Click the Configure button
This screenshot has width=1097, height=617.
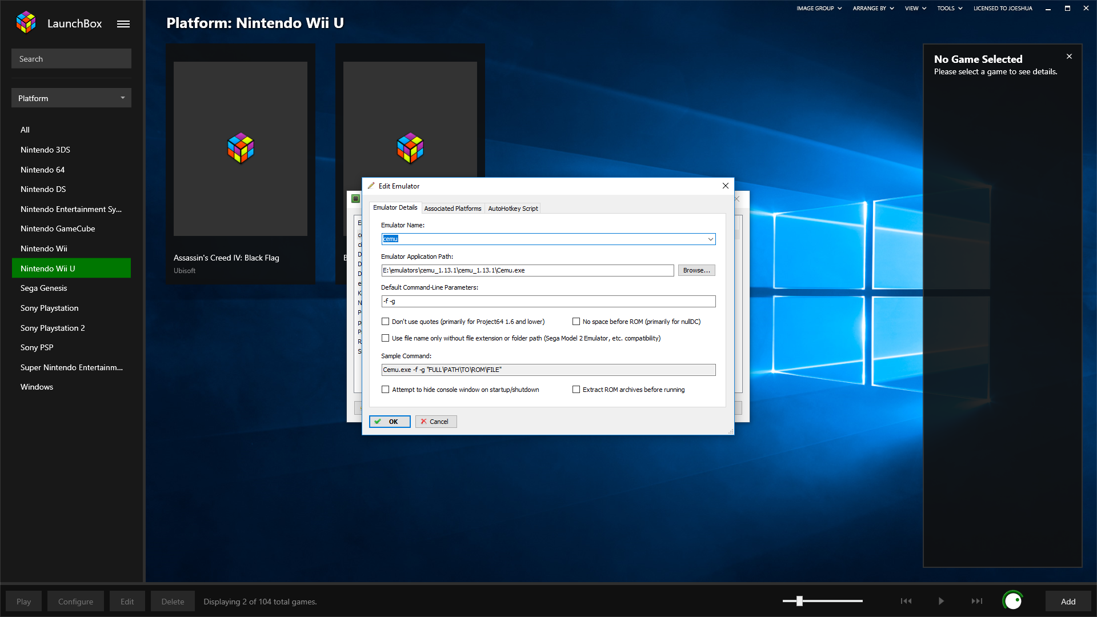[75, 602]
